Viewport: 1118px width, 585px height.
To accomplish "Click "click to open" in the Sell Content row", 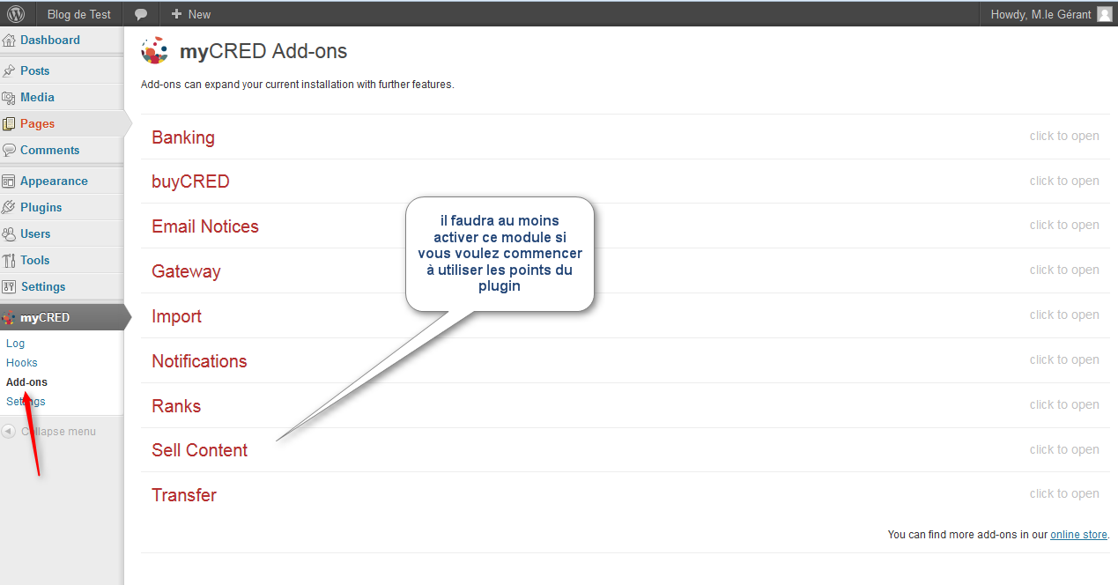I will [x=1064, y=449].
